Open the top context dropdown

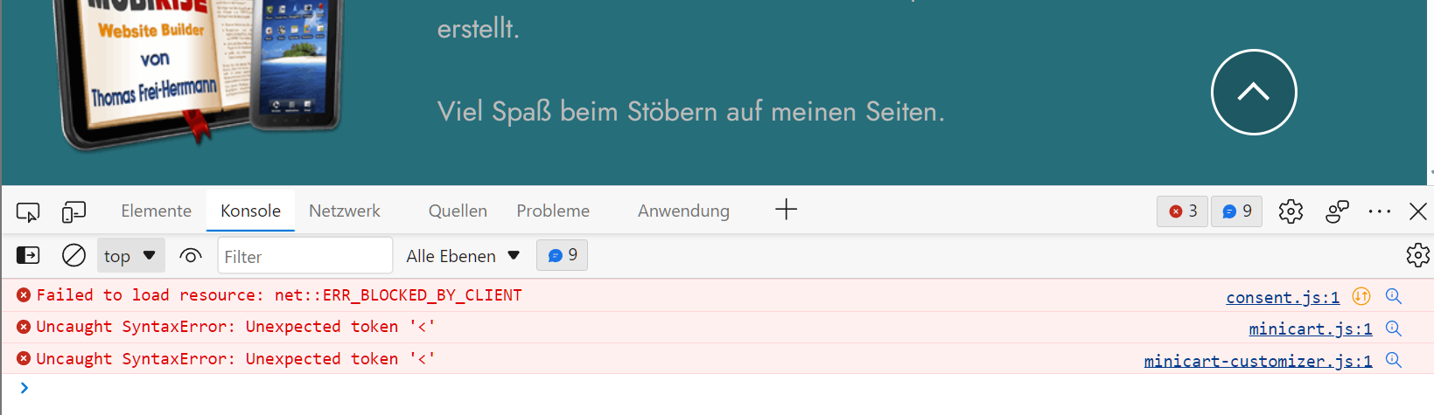pyautogui.click(x=129, y=255)
